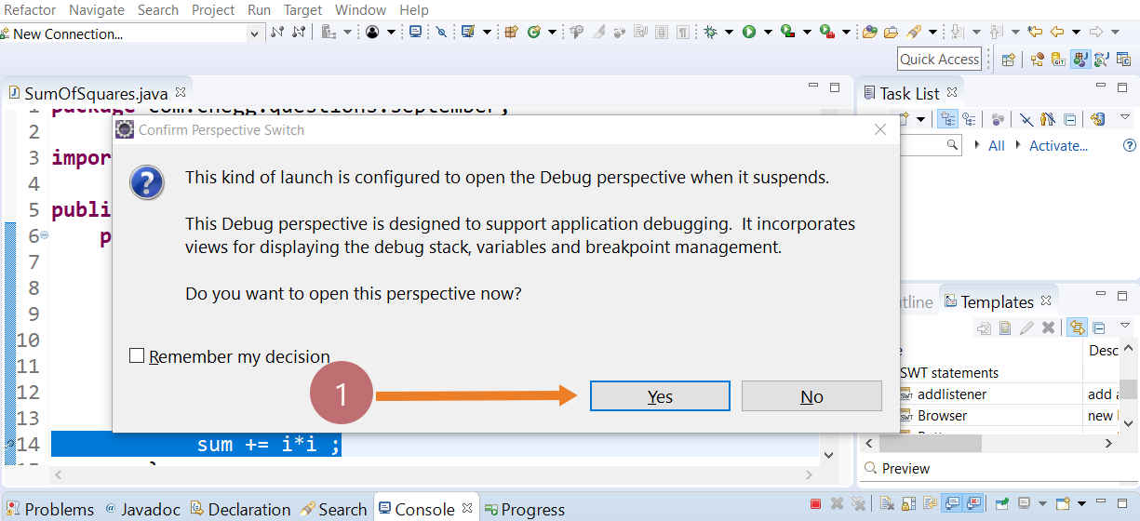Viewport: 1140px width, 521px height.
Task: Toggle Categorized view in Task List toolbar
Action: [947, 119]
